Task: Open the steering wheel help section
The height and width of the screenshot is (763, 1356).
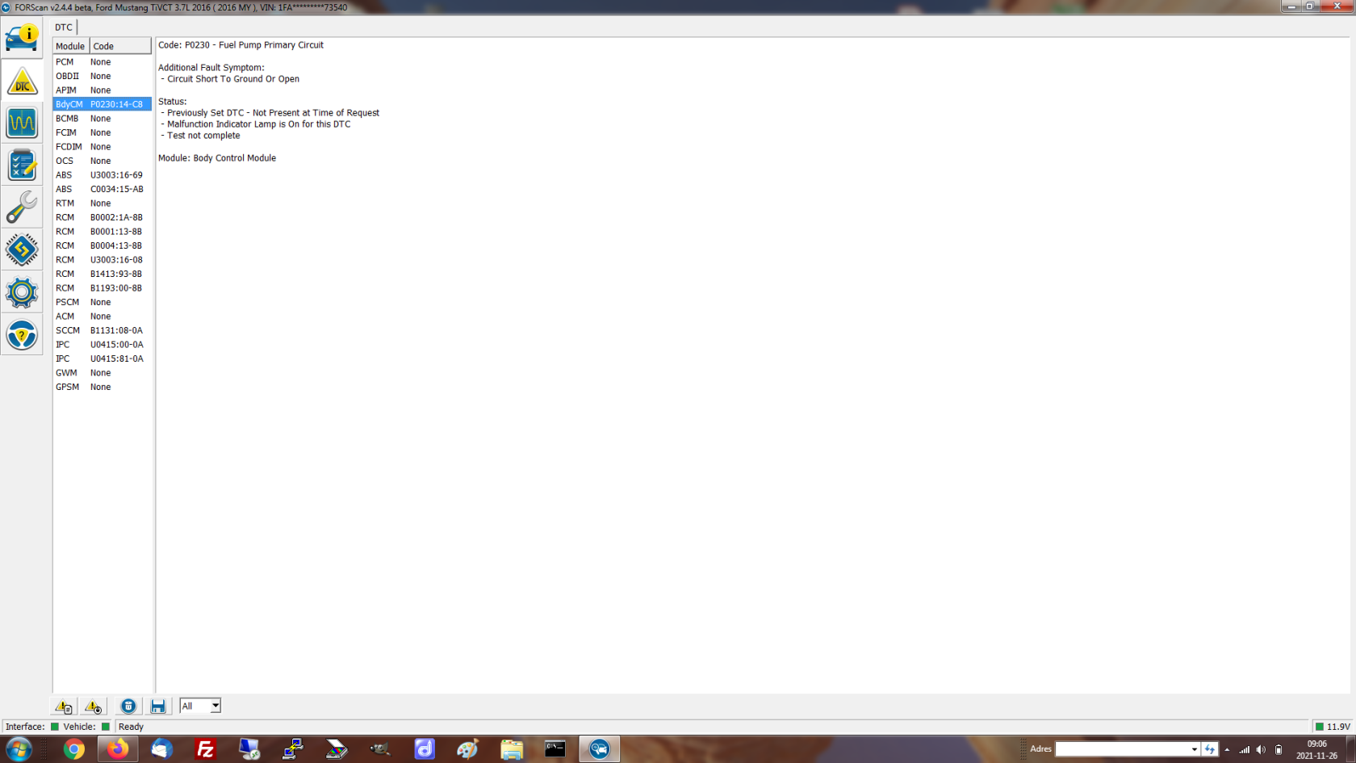Action: click(22, 335)
